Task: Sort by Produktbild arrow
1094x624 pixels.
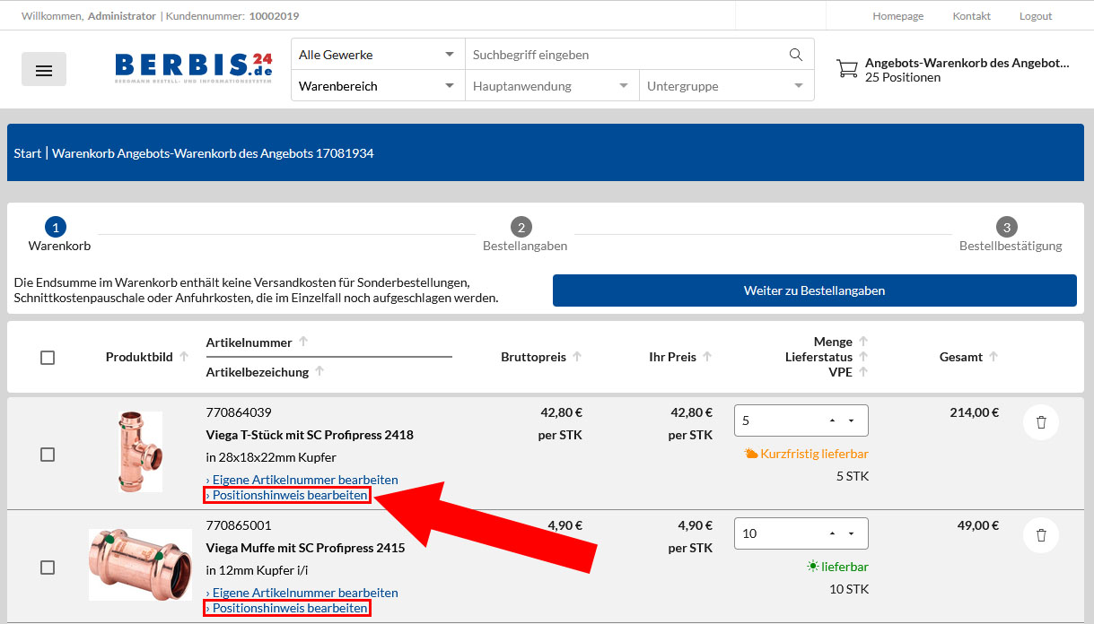Action: (x=184, y=356)
